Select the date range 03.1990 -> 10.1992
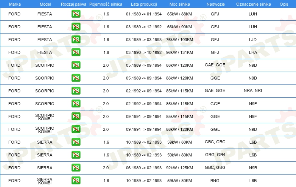 coord(144,52)
